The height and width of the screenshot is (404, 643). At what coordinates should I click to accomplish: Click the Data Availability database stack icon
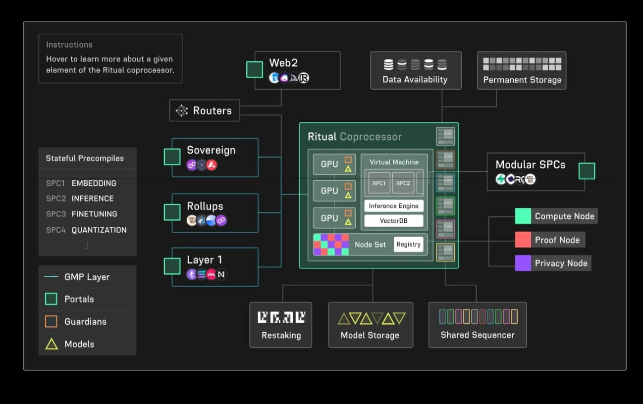[x=415, y=64]
